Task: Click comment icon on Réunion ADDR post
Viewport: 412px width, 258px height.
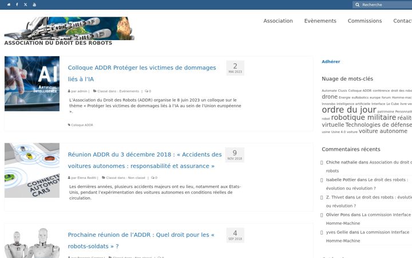Action: [153, 178]
